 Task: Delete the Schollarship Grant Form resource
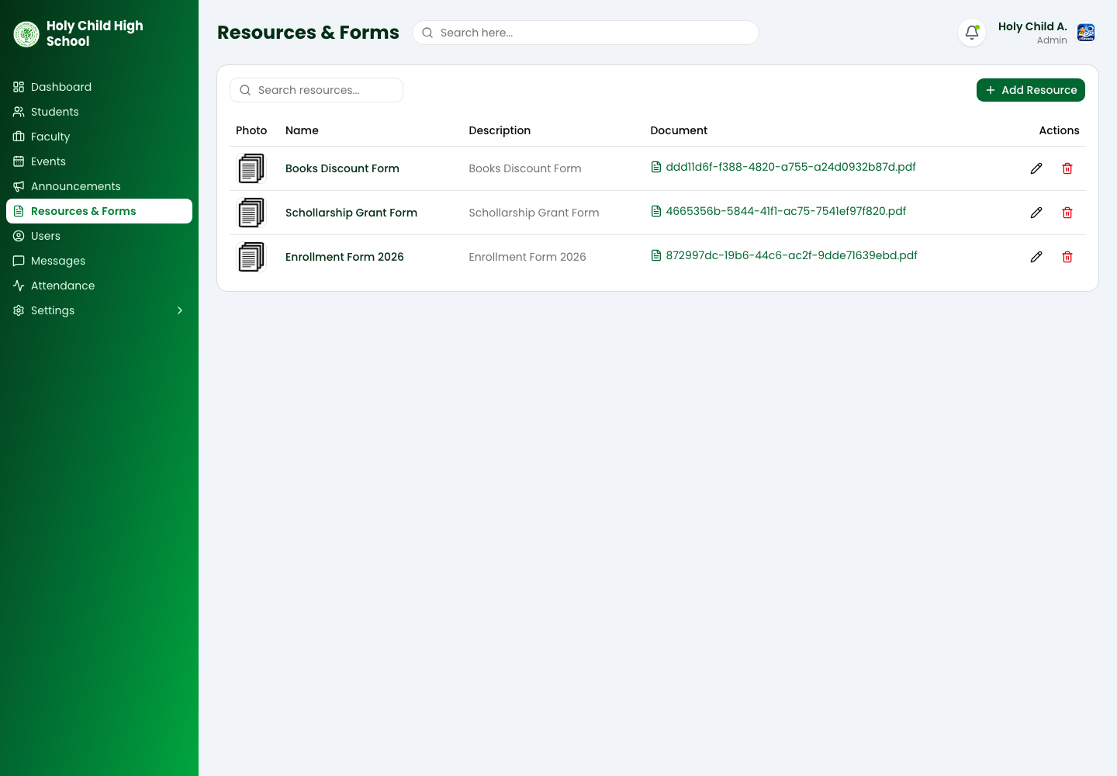1067,213
